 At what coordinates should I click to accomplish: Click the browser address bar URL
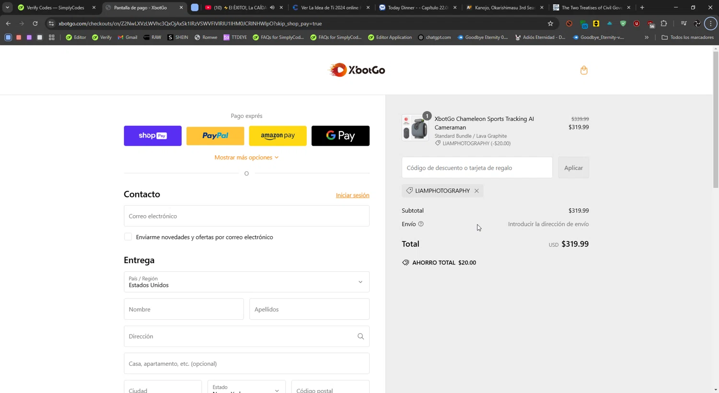tap(190, 23)
